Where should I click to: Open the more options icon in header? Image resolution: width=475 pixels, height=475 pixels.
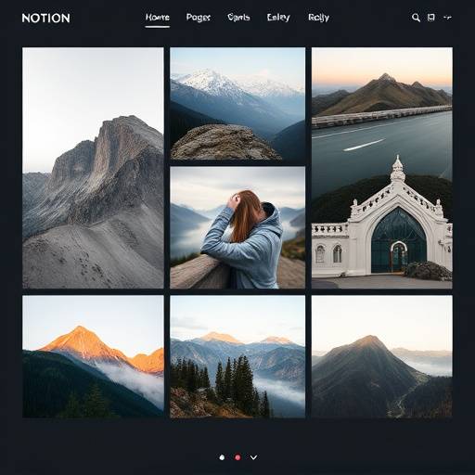(x=447, y=18)
